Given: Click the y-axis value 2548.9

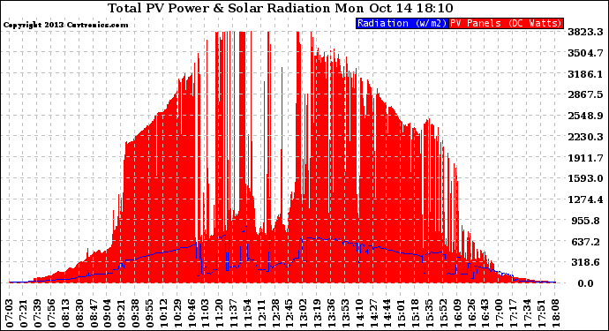Looking at the screenshot, I should [585, 116].
